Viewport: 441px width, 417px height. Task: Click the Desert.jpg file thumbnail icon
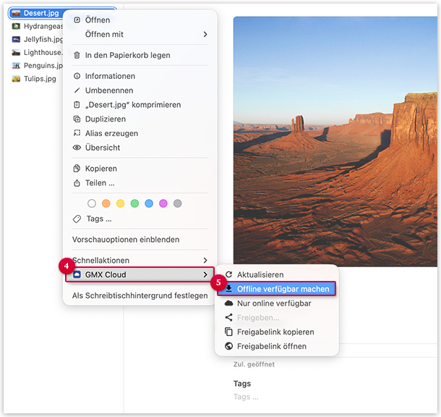pyautogui.click(x=16, y=13)
